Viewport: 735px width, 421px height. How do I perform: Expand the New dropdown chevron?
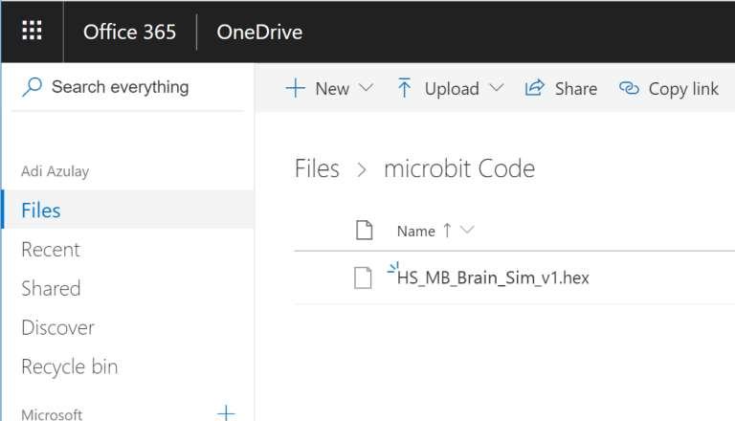366,87
